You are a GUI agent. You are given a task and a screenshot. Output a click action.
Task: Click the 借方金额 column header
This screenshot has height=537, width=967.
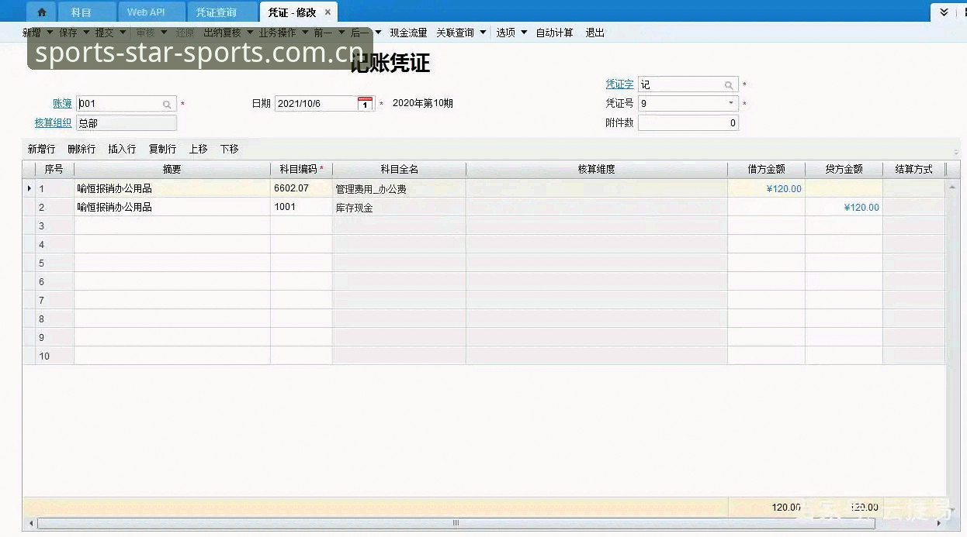766,169
